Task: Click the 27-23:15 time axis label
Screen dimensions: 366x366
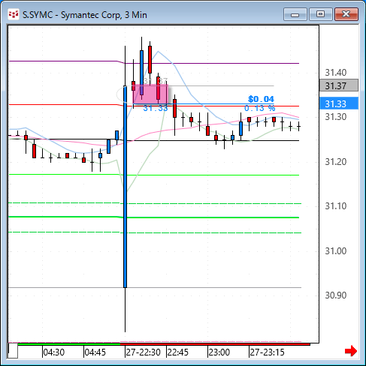Action: click(268, 352)
